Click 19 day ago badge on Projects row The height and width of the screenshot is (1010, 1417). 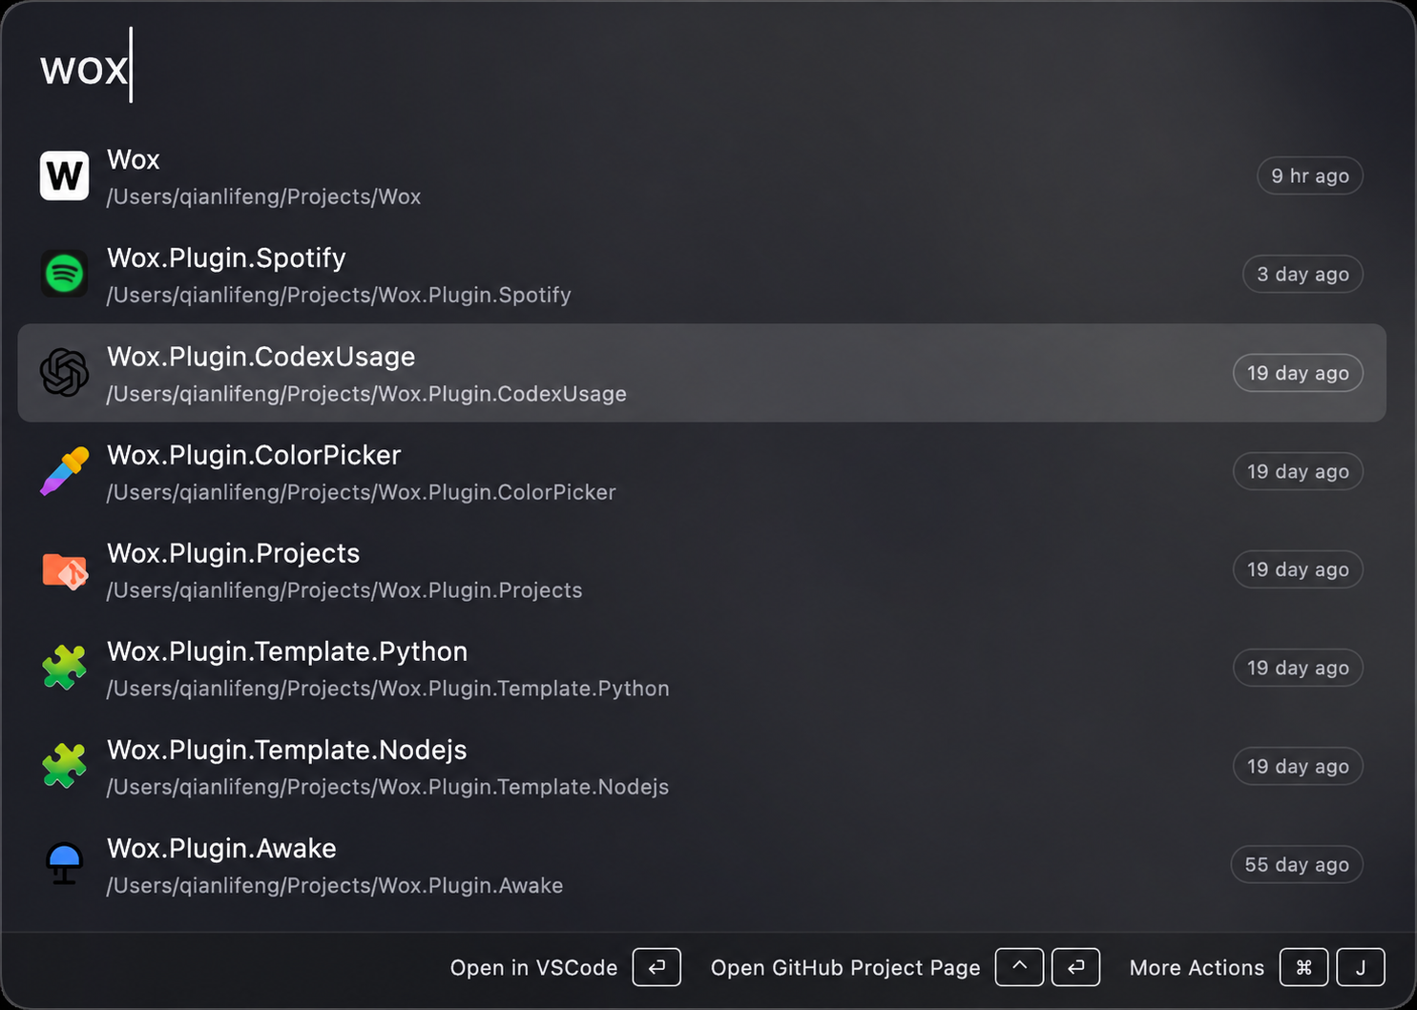pyautogui.click(x=1298, y=569)
